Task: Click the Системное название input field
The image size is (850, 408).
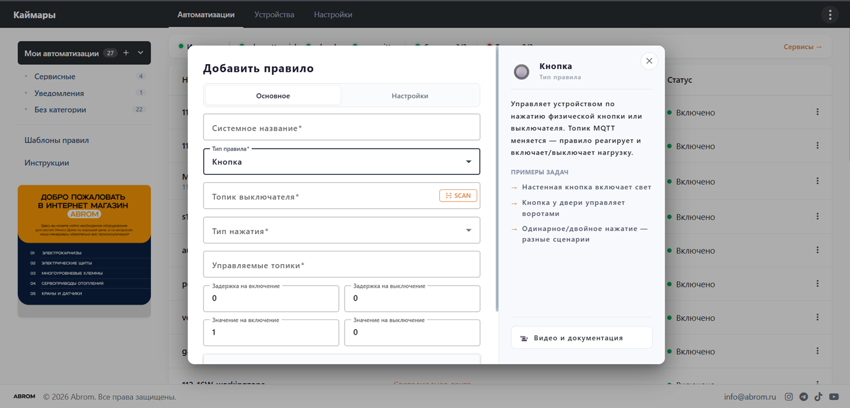Action: (x=342, y=127)
